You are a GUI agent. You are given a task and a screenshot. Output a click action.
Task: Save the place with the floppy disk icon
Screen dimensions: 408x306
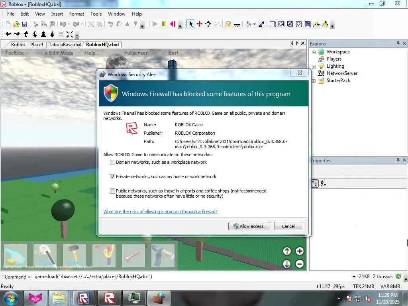click(25, 24)
